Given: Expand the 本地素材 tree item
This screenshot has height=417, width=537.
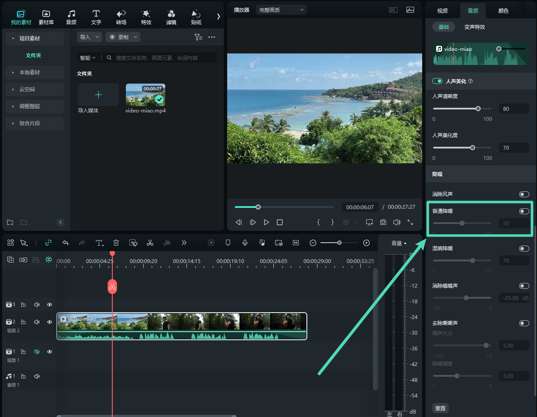Looking at the screenshot, I should (x=30, y=73).
